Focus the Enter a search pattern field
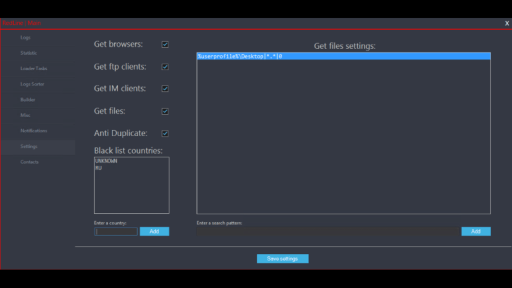Image resolution: width=512 pixels, height=288 pixels. [x=327, y=231]
